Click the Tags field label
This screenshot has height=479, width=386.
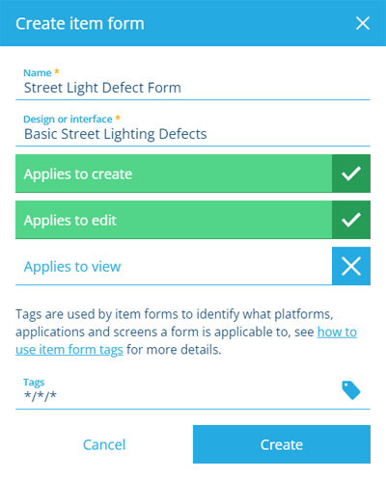point(34,383)
